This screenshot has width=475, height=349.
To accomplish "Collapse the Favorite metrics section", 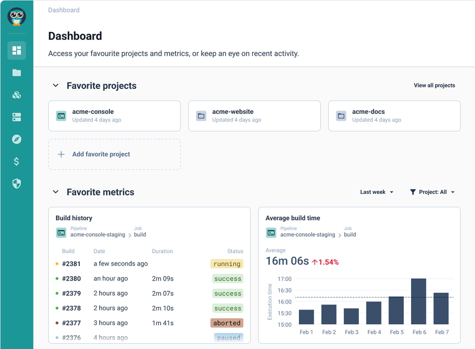I will click(56, 192).
